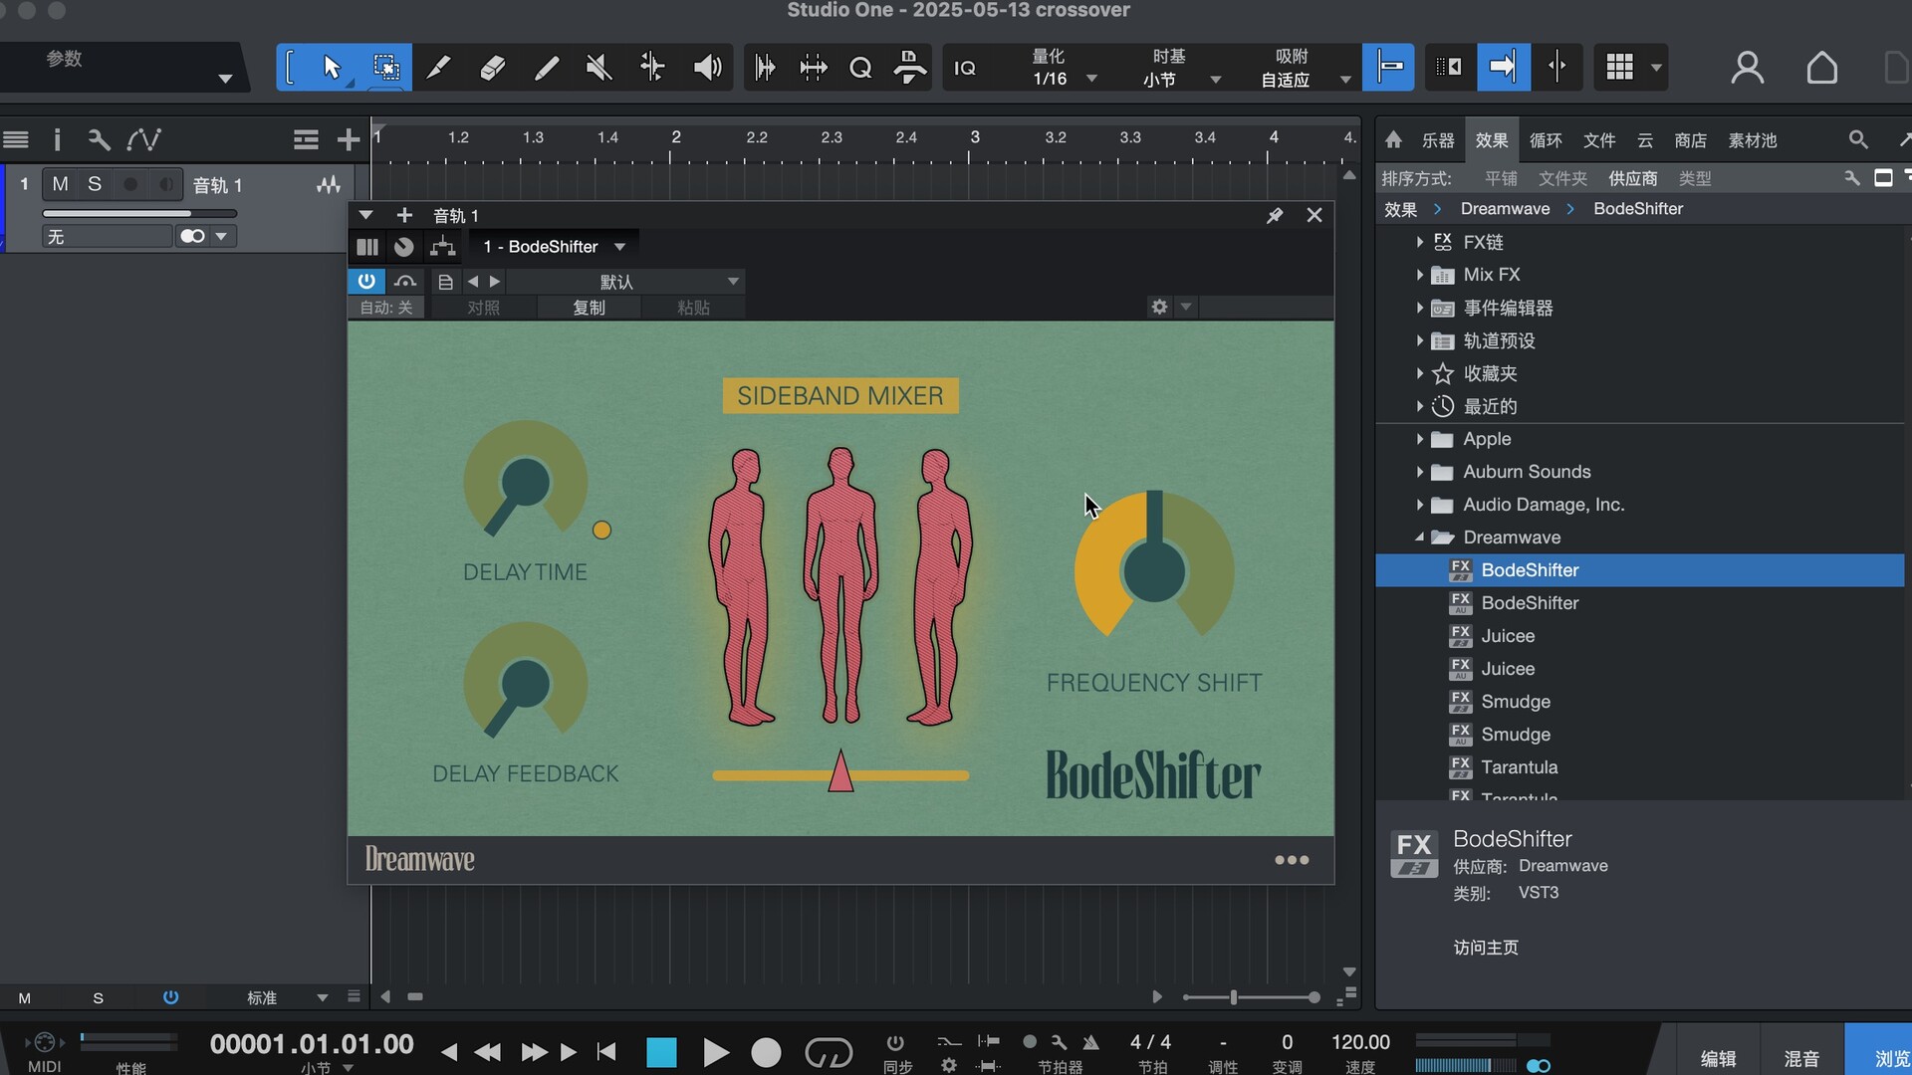The image size is (1912, 1075).
Task: Toggle the BodeShifter plugin power button
Action: (x=366, y=282)
